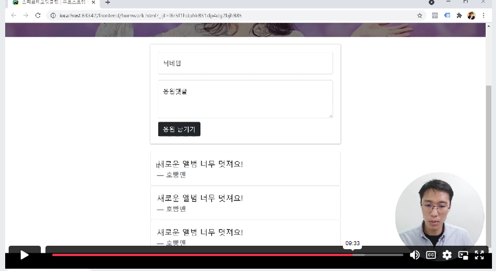This screenshot has height=271, width=496.
Task: Open the Chrome three-dot menu
Action: 483,16
